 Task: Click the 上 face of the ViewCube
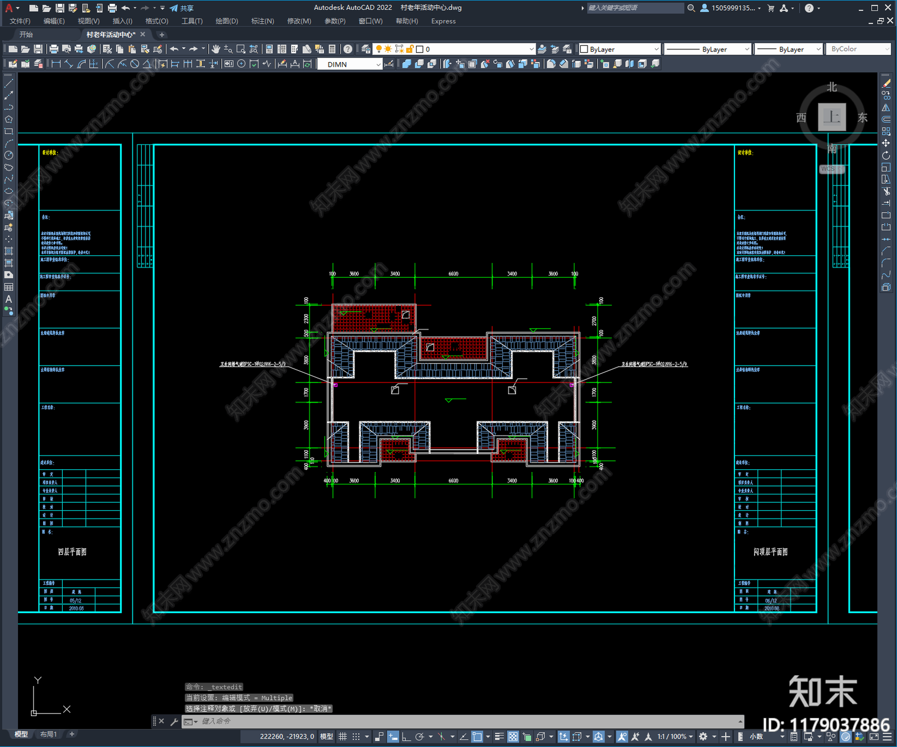click(831, 117)
